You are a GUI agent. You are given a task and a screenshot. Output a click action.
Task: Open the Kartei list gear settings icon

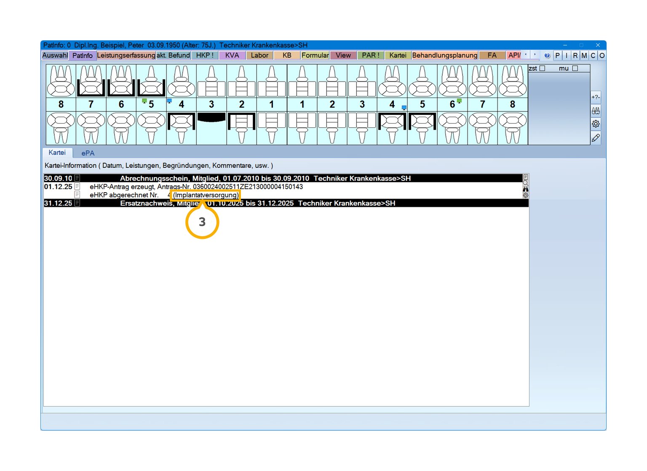(525, 196)
